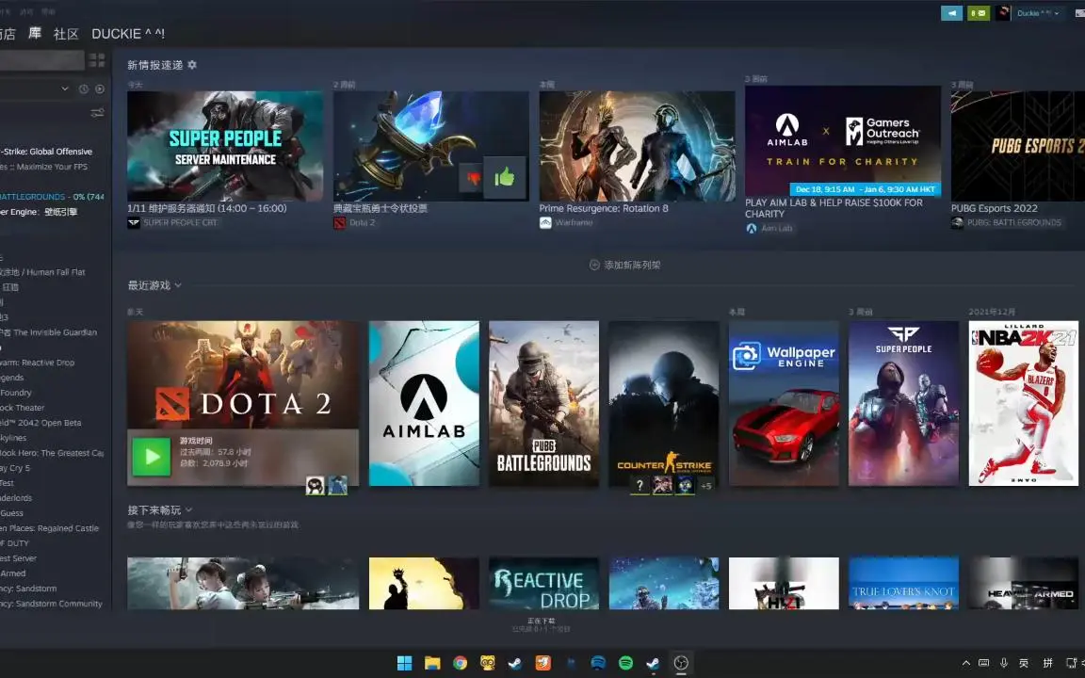
Task: Click the blue announcements megaphone button
Action: [x=951, y=13]
